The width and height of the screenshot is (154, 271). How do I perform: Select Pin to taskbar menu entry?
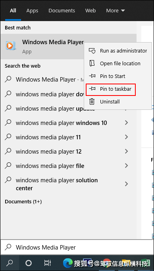click(x=111, y=89)
